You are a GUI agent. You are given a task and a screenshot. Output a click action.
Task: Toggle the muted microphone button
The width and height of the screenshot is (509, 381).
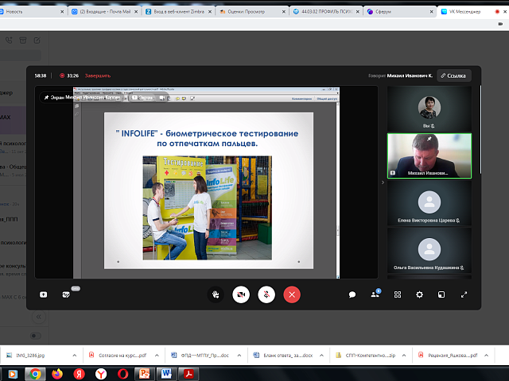[x=266, y=294]
